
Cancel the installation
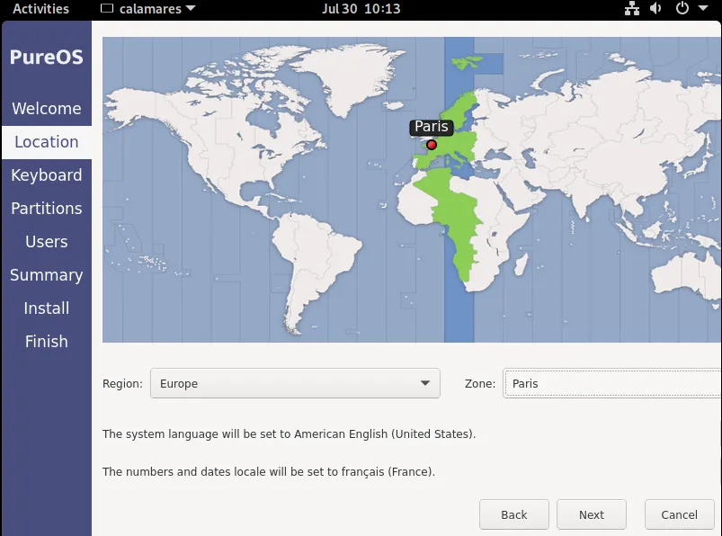pyautogui.click(x=679, y=514)
